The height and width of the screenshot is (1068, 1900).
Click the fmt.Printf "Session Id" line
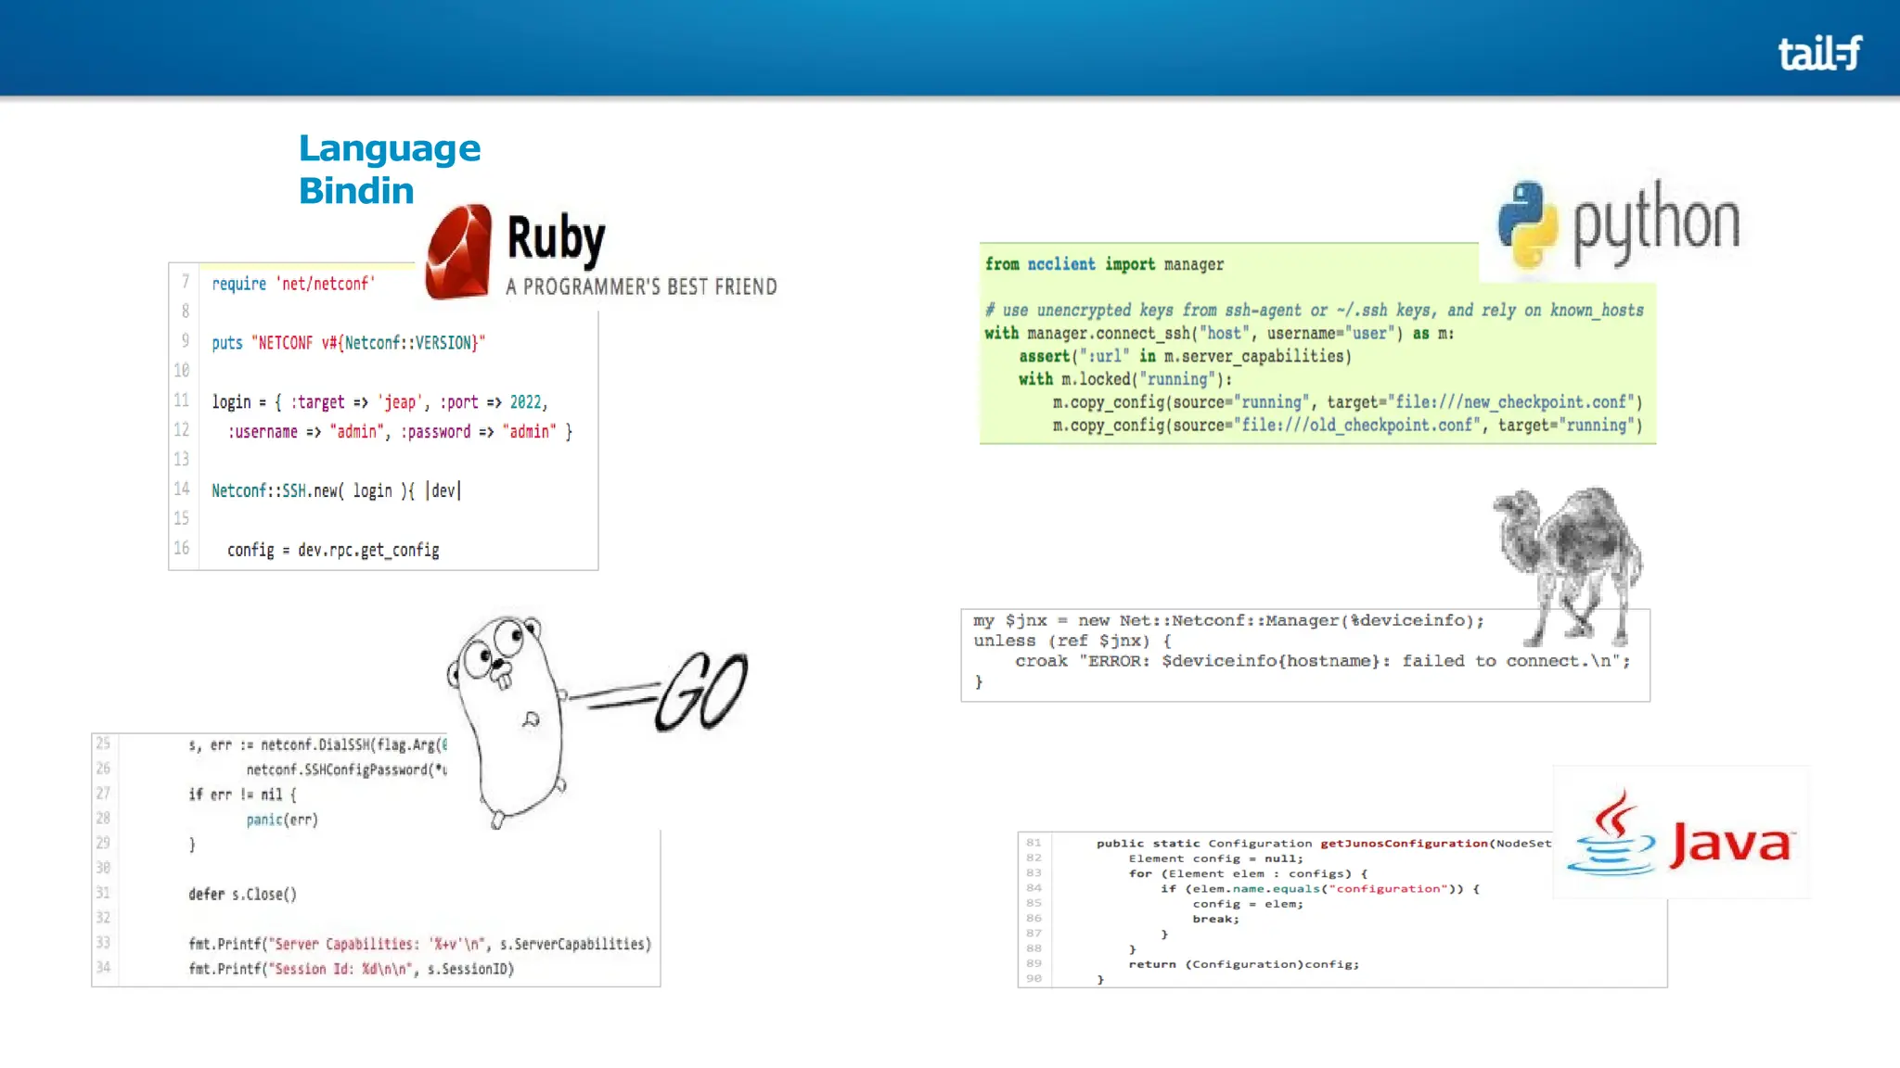351,969
